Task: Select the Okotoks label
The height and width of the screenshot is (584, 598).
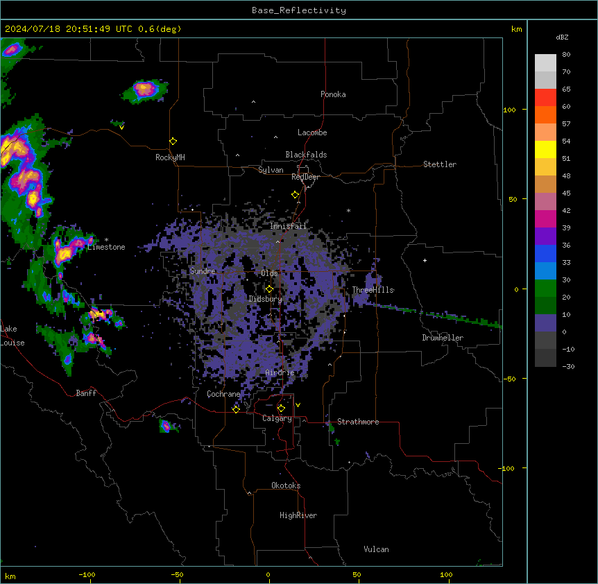Action: coord(286,486)
